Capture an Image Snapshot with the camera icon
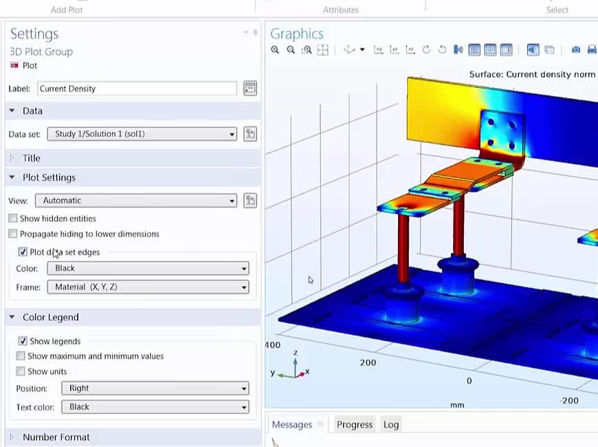The image size is (598, 447). [x=575, y=50]
